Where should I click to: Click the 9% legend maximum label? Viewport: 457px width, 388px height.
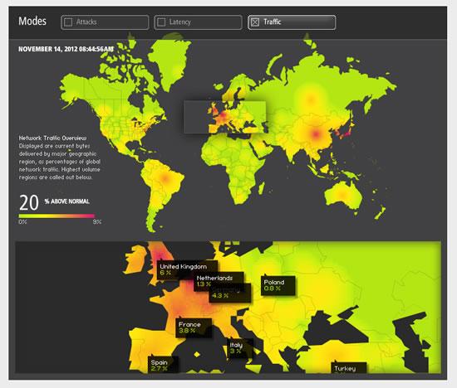pyautogui.click(x=96, y=222)
